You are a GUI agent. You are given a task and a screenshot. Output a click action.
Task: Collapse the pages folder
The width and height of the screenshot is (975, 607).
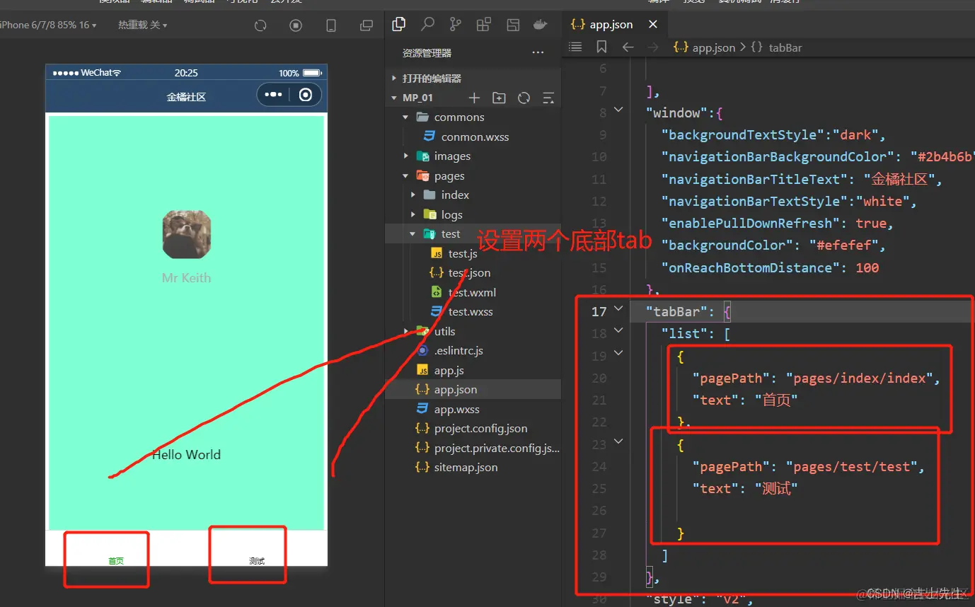point(406,175)
